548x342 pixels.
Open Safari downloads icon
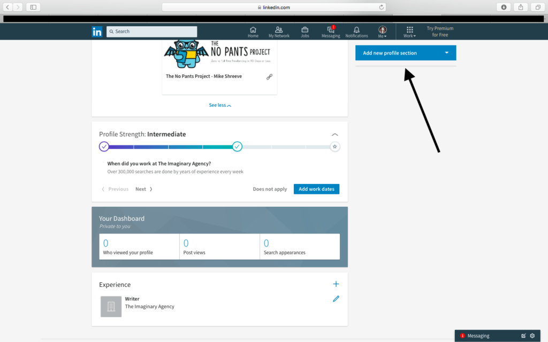[x=504, y=7]
